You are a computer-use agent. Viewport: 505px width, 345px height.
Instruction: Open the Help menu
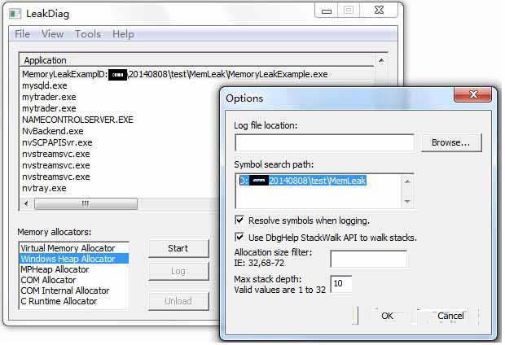[123, 34]
